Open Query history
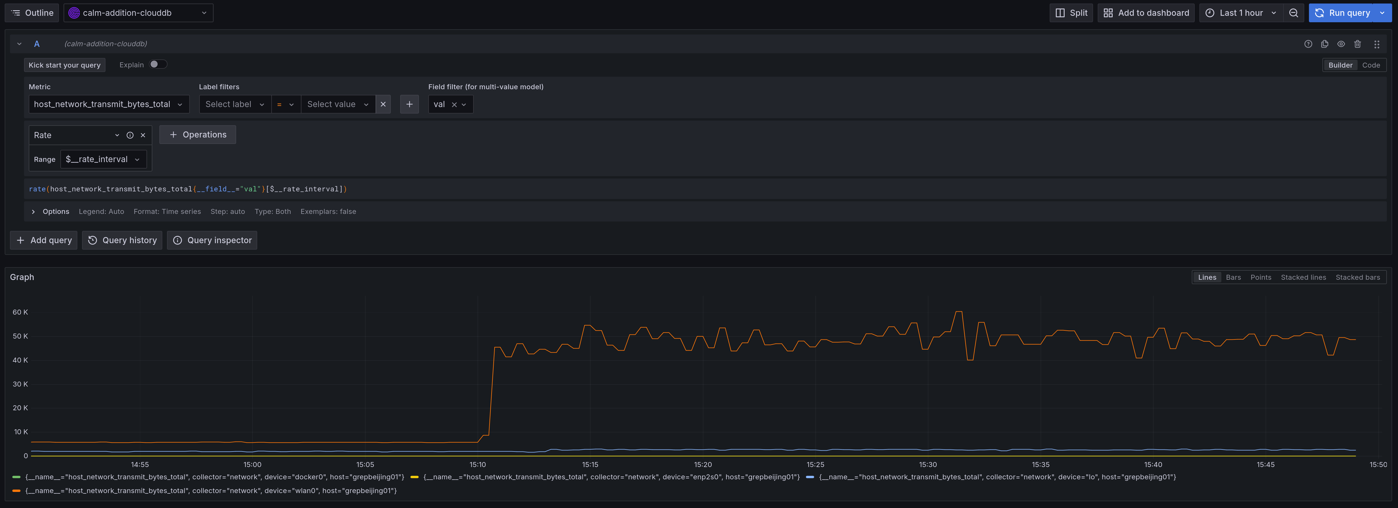The image size is (1398, 508). tap(122, 240)
